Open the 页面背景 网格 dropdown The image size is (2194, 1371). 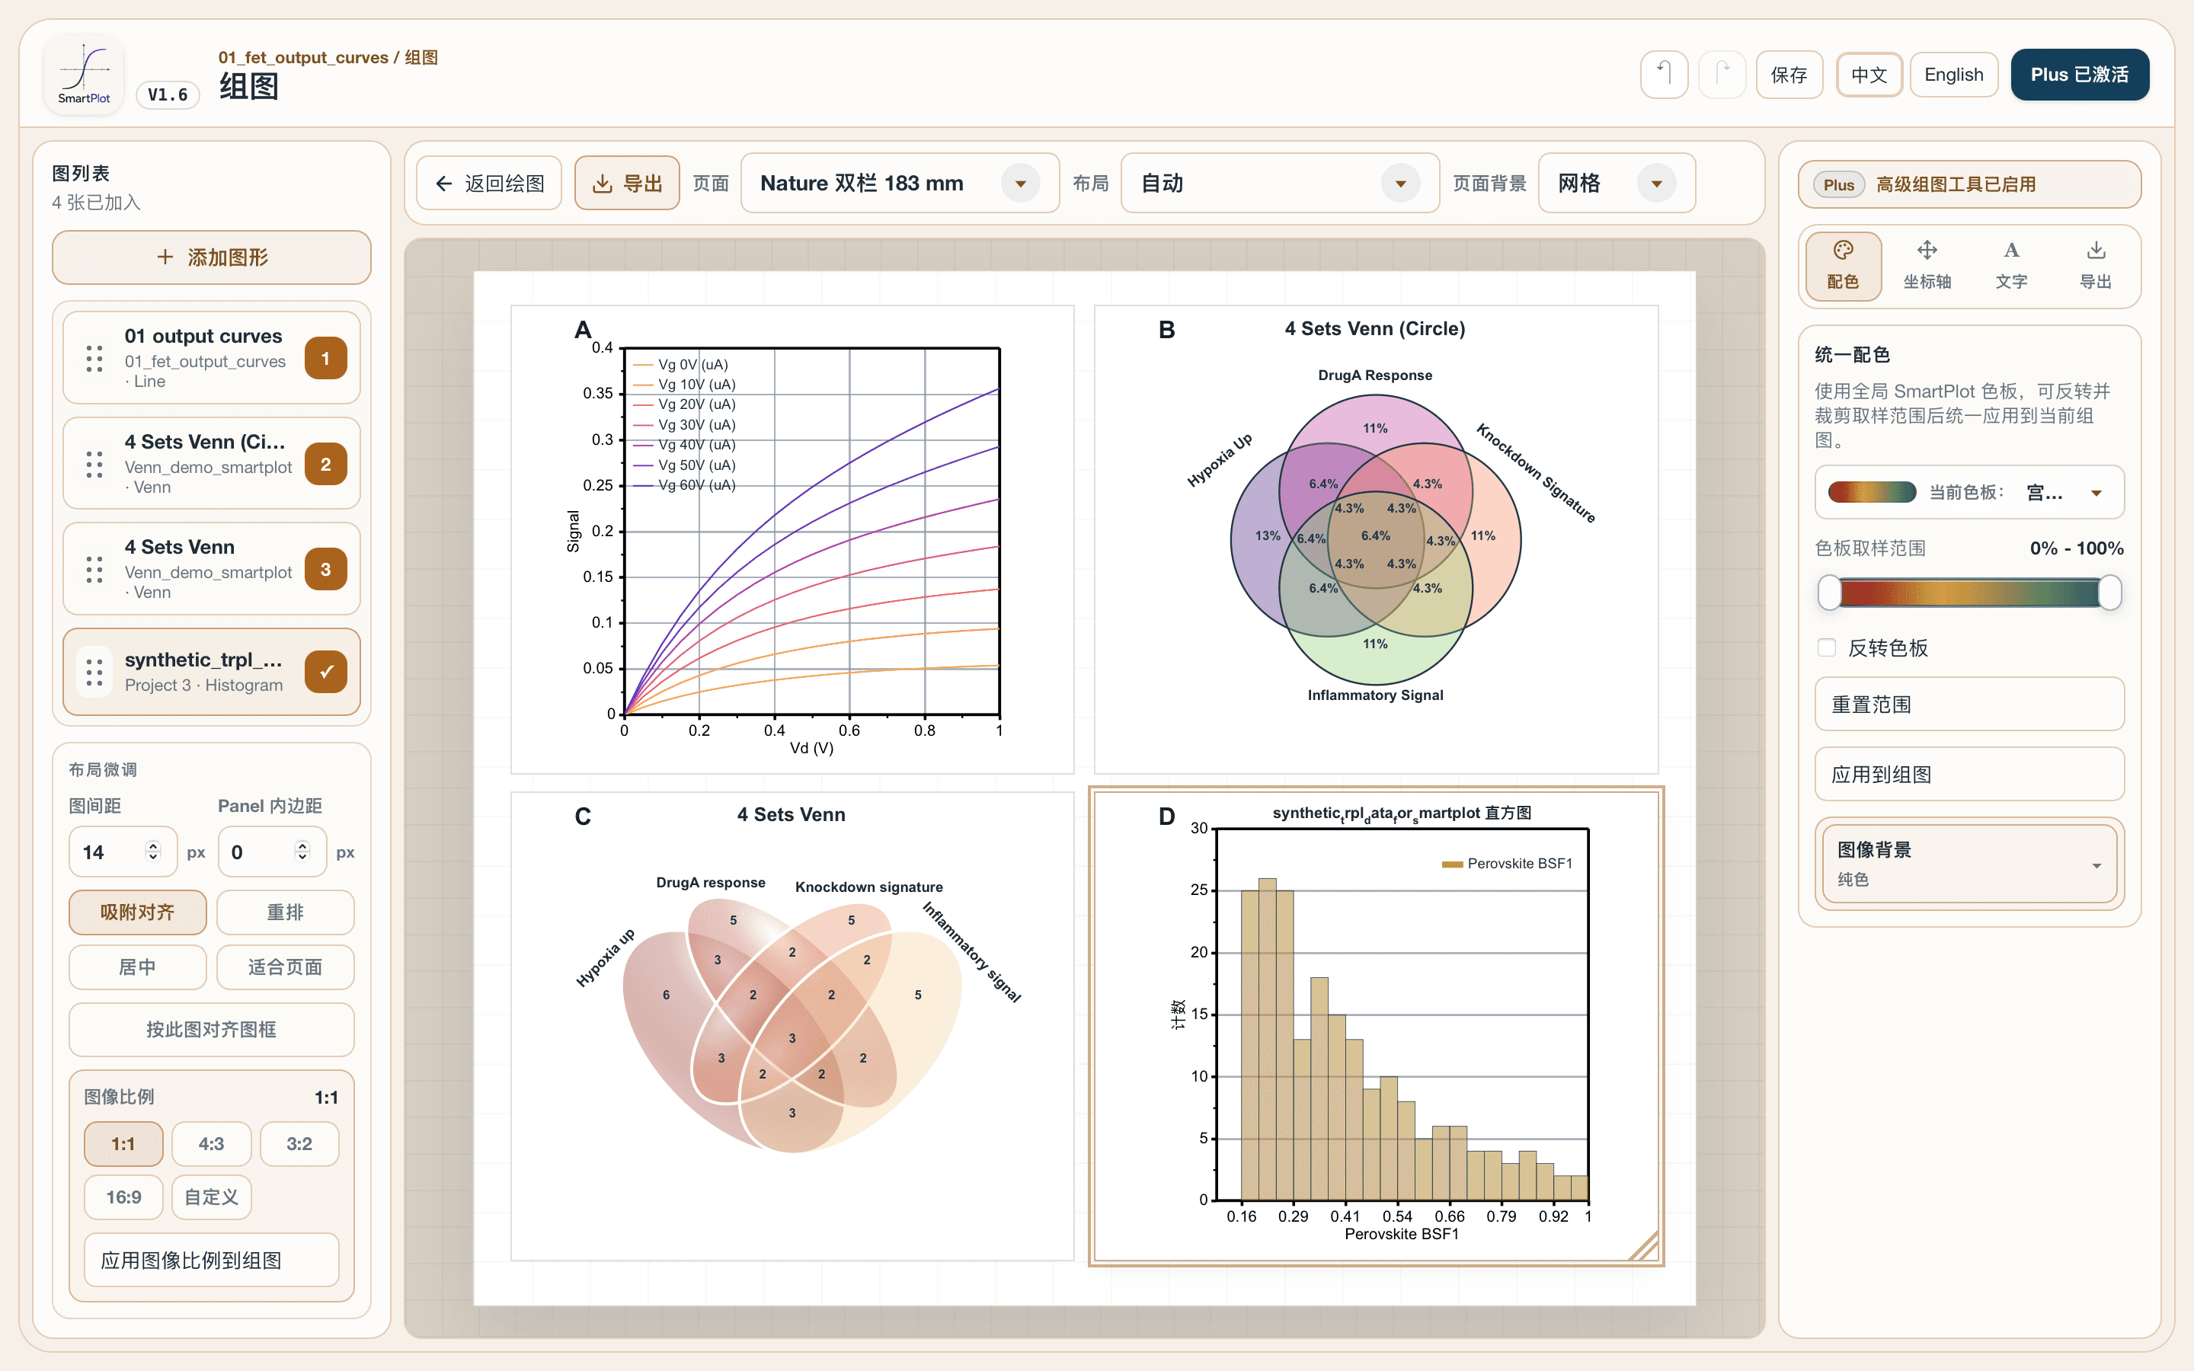tap(1617, 183)
